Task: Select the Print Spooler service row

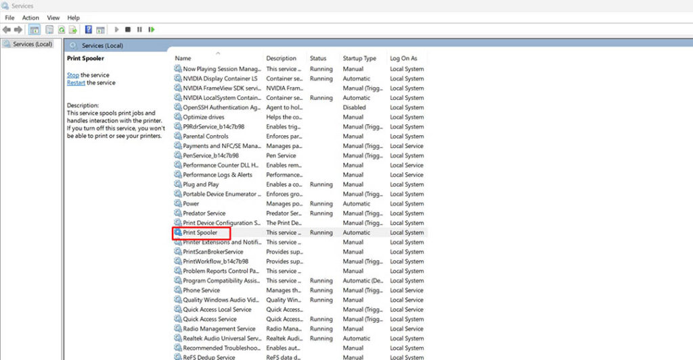Action: (x=200, y=232)
